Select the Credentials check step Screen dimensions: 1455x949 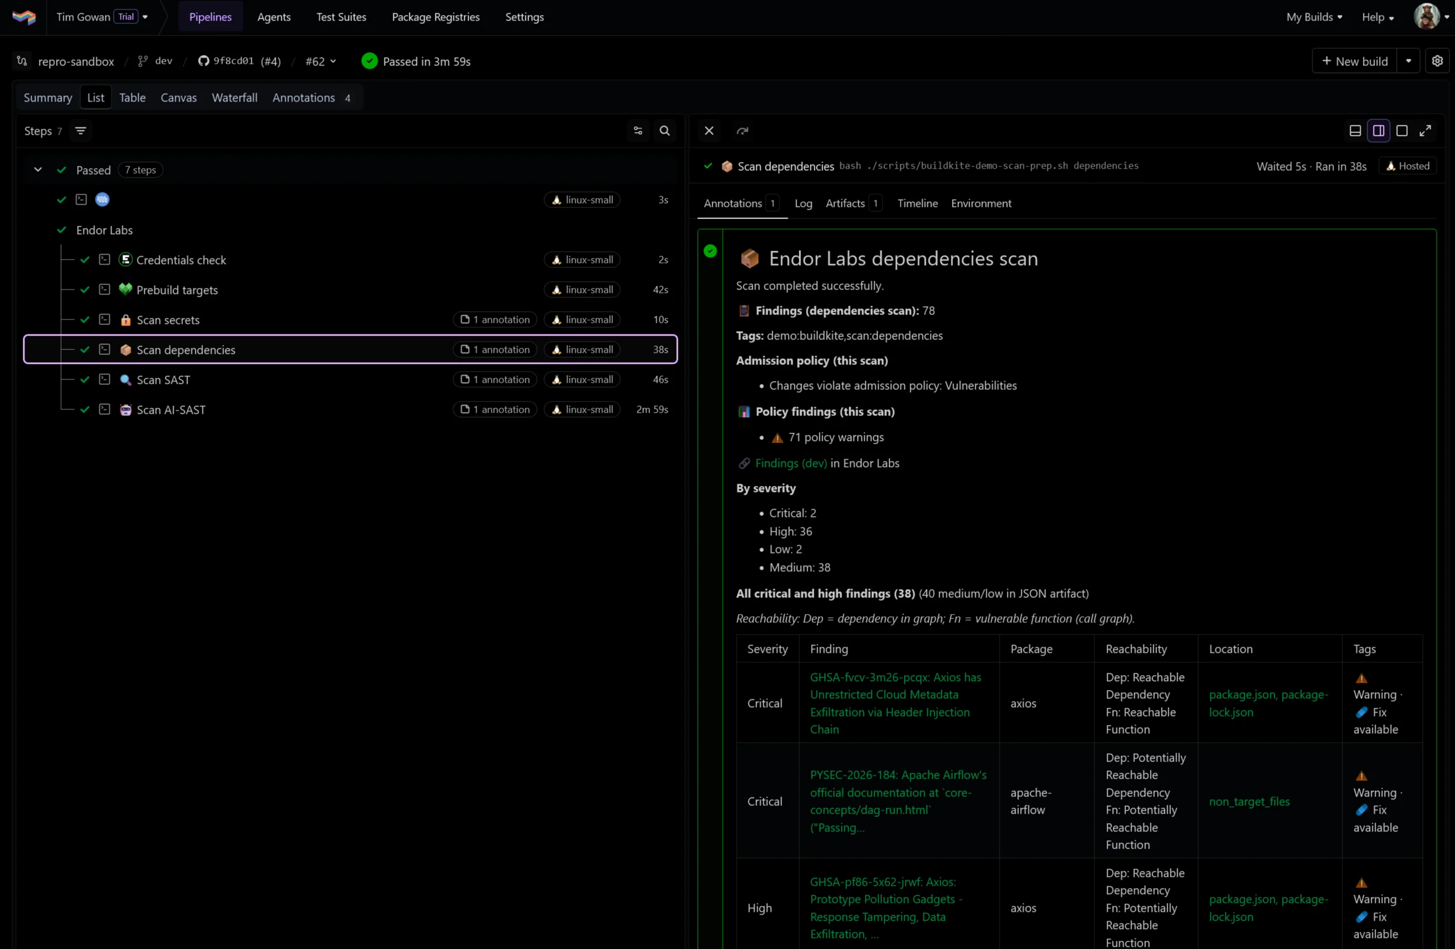(351, 260)
